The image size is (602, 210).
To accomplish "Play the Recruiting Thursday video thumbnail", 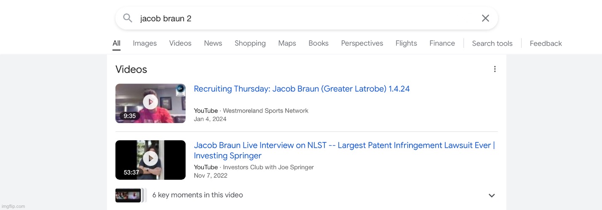I will click(150, 103).
